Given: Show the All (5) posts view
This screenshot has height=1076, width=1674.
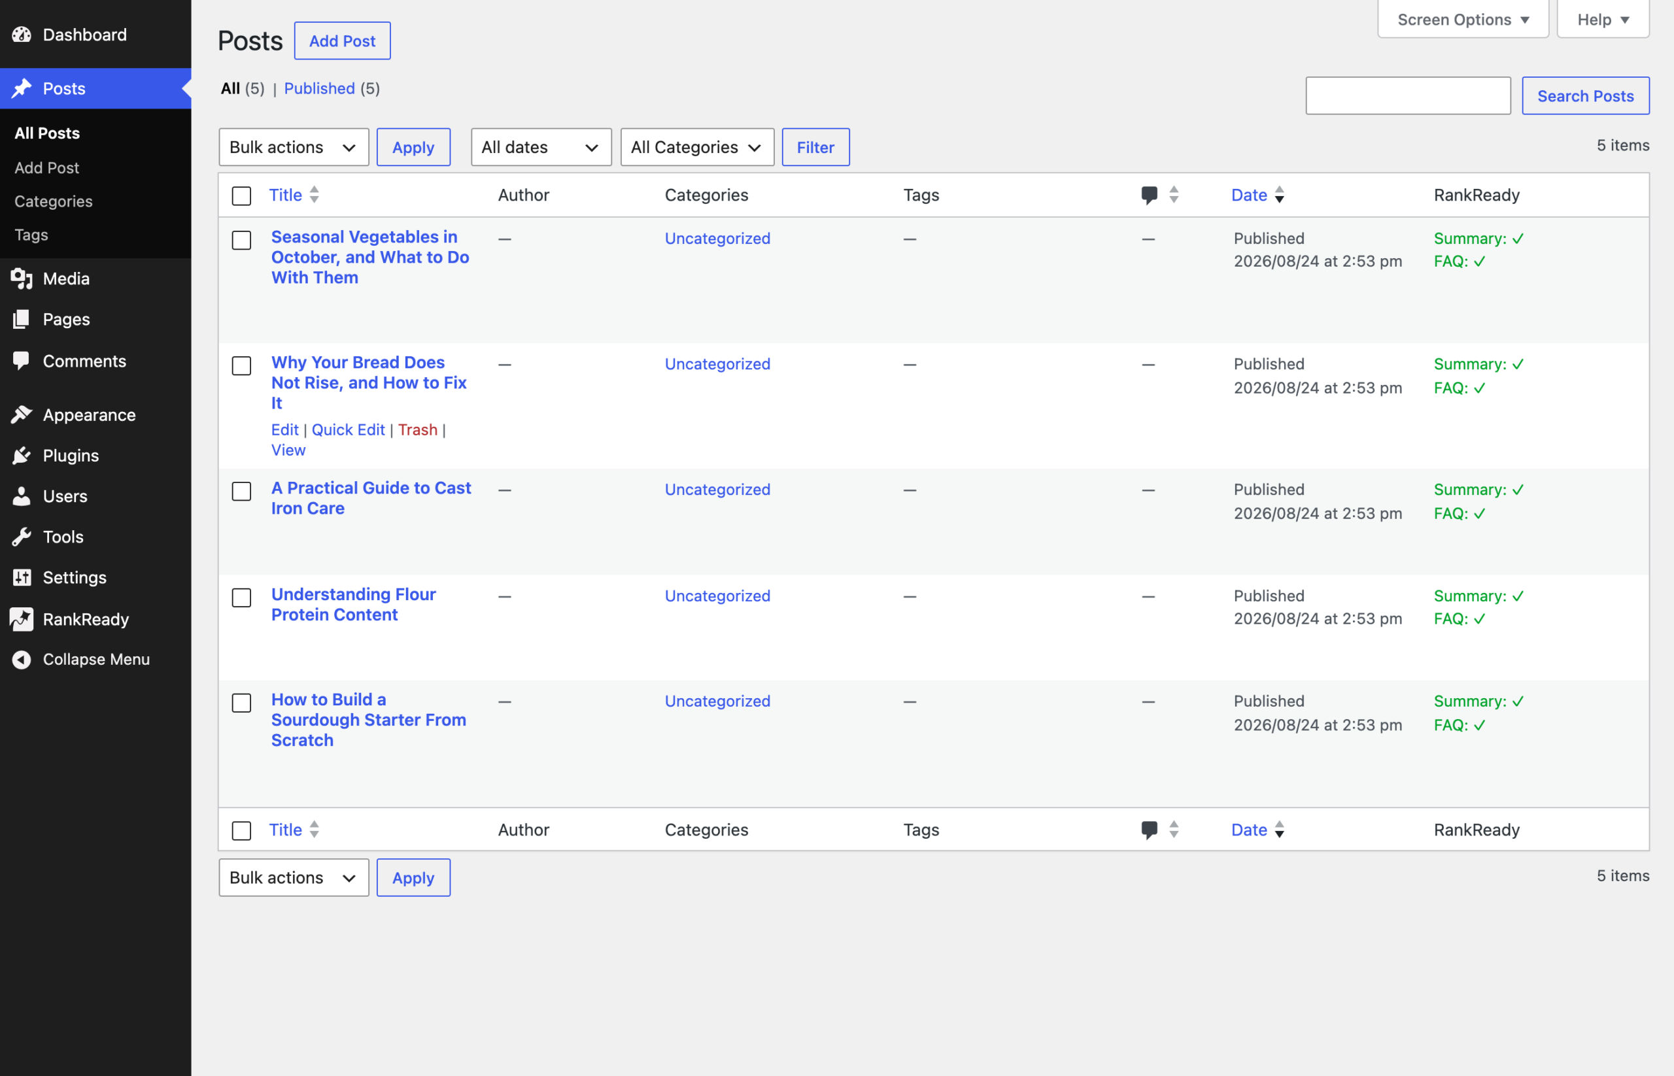Looking at the screenshot, I should [x=243, y=88].
